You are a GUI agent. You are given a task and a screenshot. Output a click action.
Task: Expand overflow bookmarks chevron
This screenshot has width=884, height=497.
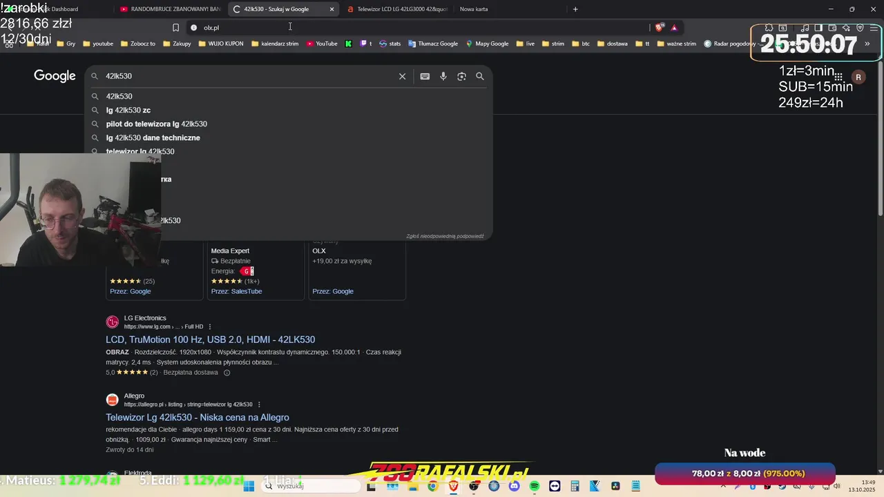(867, 43)
